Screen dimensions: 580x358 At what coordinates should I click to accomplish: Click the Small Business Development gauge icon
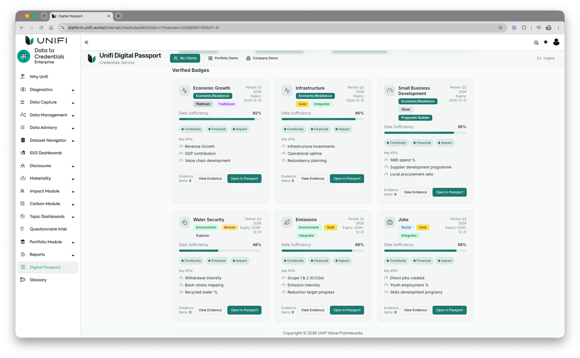(390, 91)
